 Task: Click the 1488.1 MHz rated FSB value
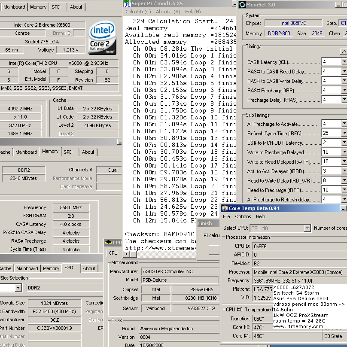click(x=20, y=134)
